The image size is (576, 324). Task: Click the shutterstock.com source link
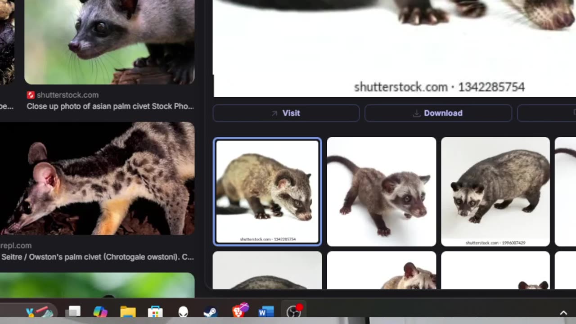(x=67, y=95)
